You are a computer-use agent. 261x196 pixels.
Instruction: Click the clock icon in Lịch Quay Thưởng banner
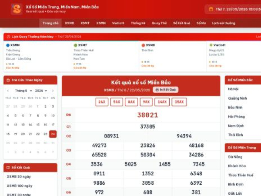point(8,37)
